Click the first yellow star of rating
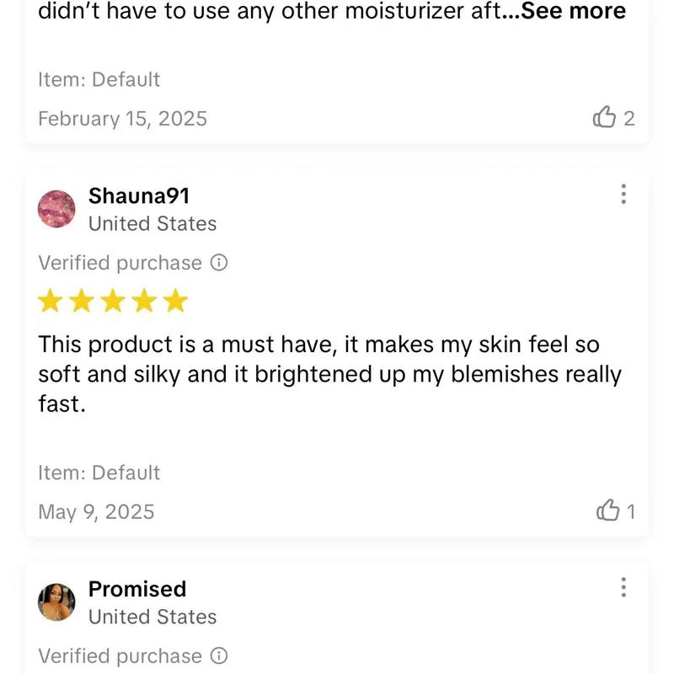The image size is (674, 674). click(x=51, y=301)
